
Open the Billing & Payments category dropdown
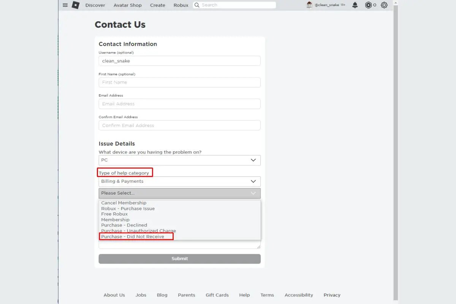[179, 181]
